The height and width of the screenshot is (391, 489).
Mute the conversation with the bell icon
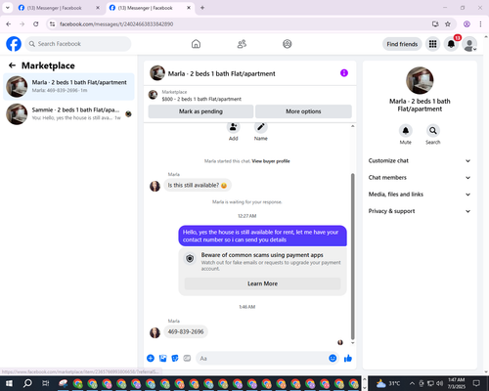406,131
